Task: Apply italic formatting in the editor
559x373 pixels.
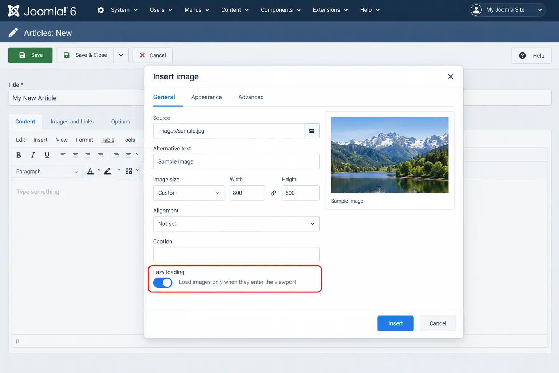Action: point(33,155)
